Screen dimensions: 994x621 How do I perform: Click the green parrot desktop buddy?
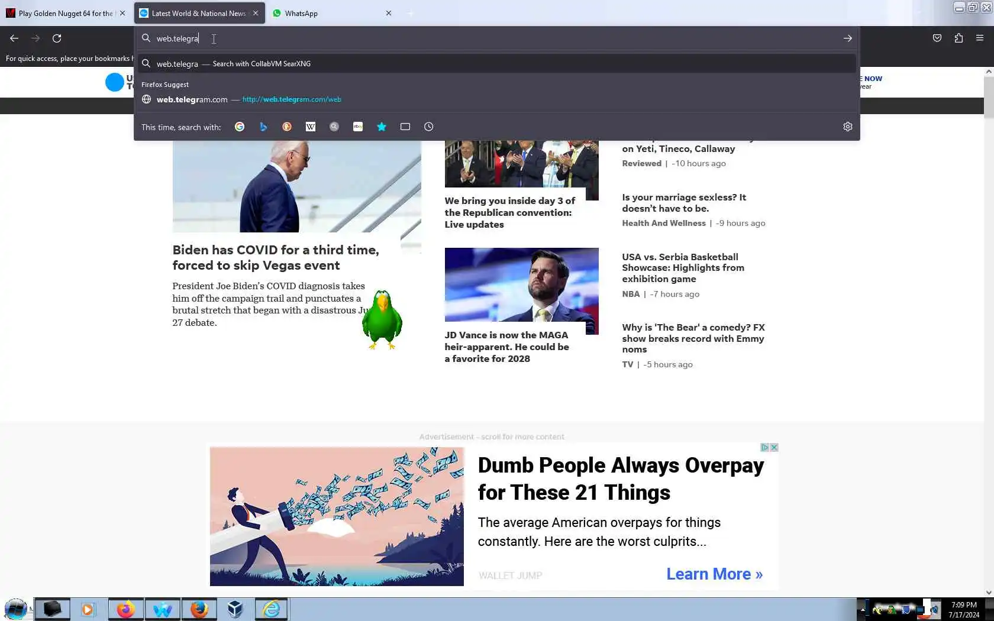[382, 320]
